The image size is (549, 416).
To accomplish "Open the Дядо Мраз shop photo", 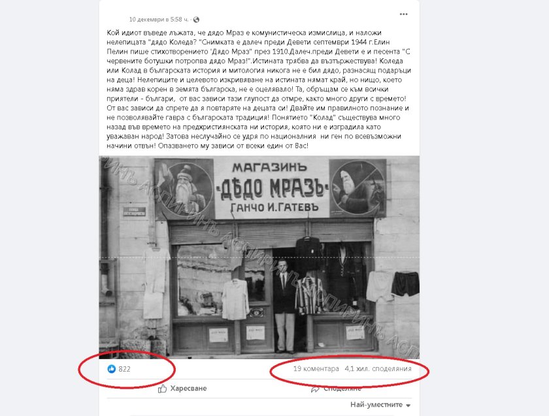I will coord(259,257).
